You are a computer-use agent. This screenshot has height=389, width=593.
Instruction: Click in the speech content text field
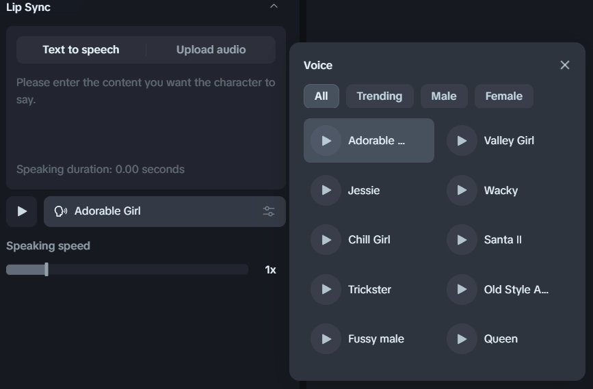pos(146,117)
